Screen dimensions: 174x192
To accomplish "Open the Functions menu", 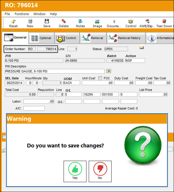I will pos(22,14).
